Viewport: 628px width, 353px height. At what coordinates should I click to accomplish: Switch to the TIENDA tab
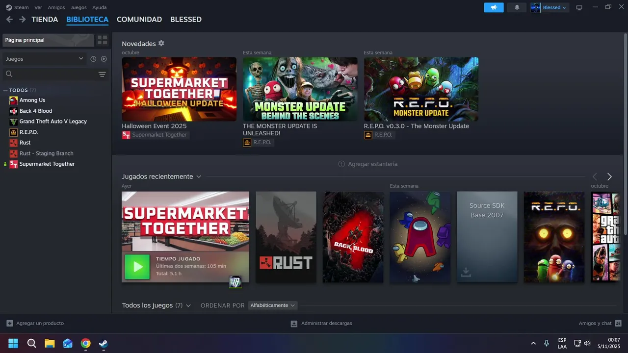[45, 20]
